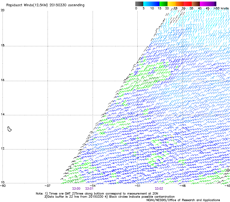Pick the magenta 40-45 knots legend segment
The image size is (230, 202).
click(x=204, y=4)
